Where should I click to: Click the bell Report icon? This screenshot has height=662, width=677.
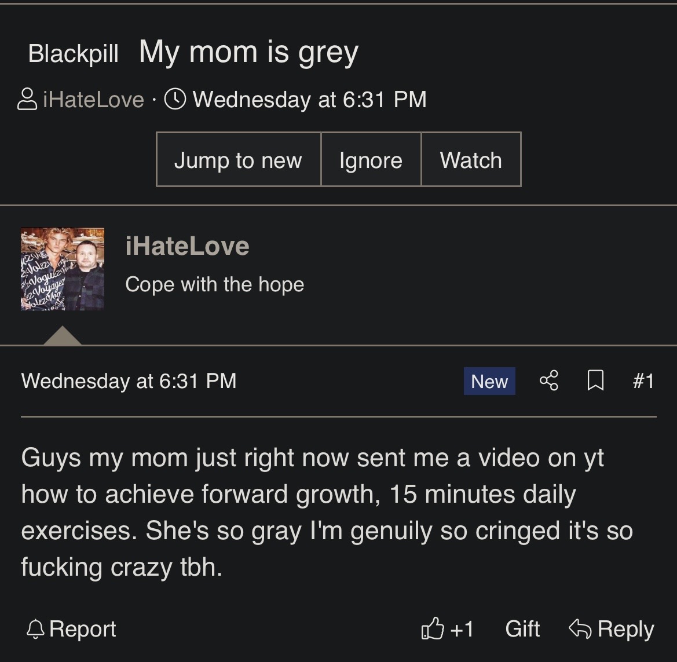pos(36,629)
